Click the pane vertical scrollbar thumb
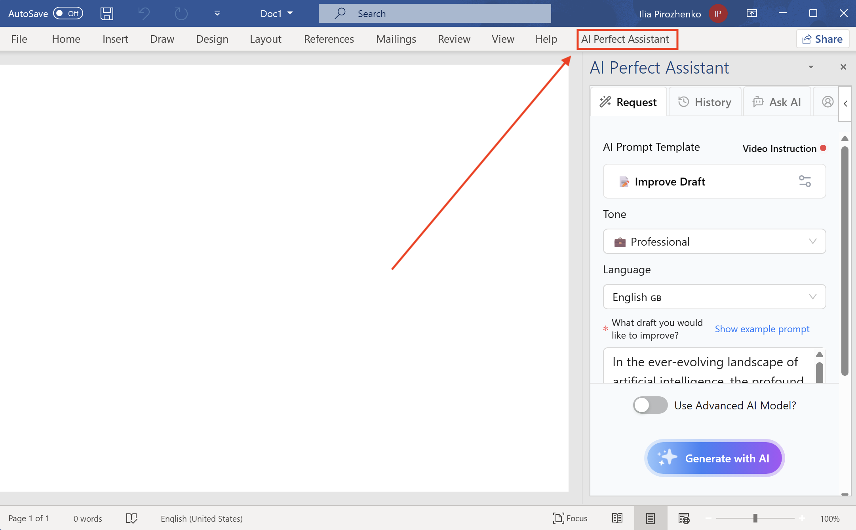Image resolution: width=856 pixels, height=530 pixels. (x=845, y=261)
